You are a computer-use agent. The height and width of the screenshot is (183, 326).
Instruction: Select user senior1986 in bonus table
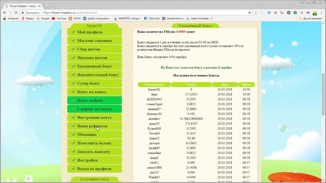(x=154, y=167)
